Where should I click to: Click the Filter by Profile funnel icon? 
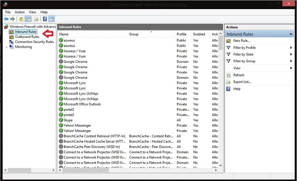click(x=228, y=48)
